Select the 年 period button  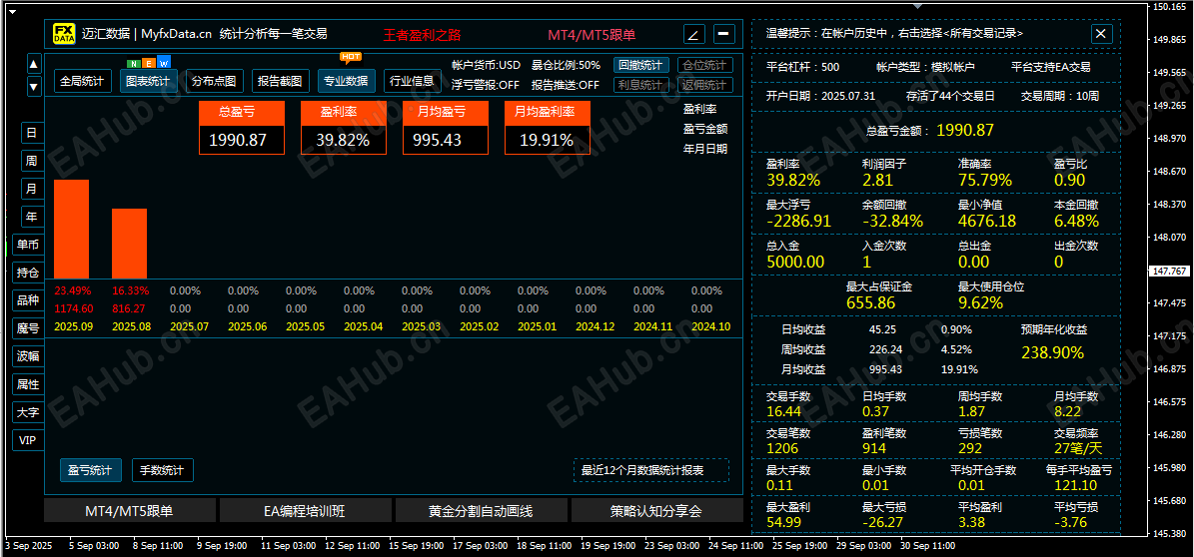tap(32, 216)
